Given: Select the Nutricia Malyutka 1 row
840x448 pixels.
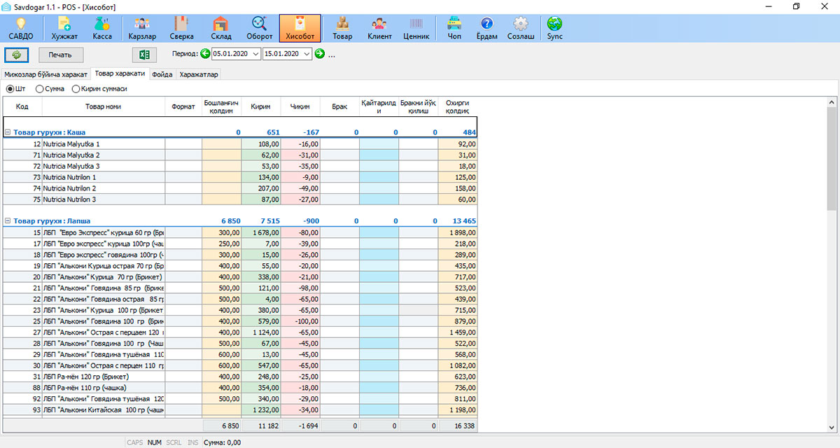Looking at the screenshot, I should click(x=240, y=143).
